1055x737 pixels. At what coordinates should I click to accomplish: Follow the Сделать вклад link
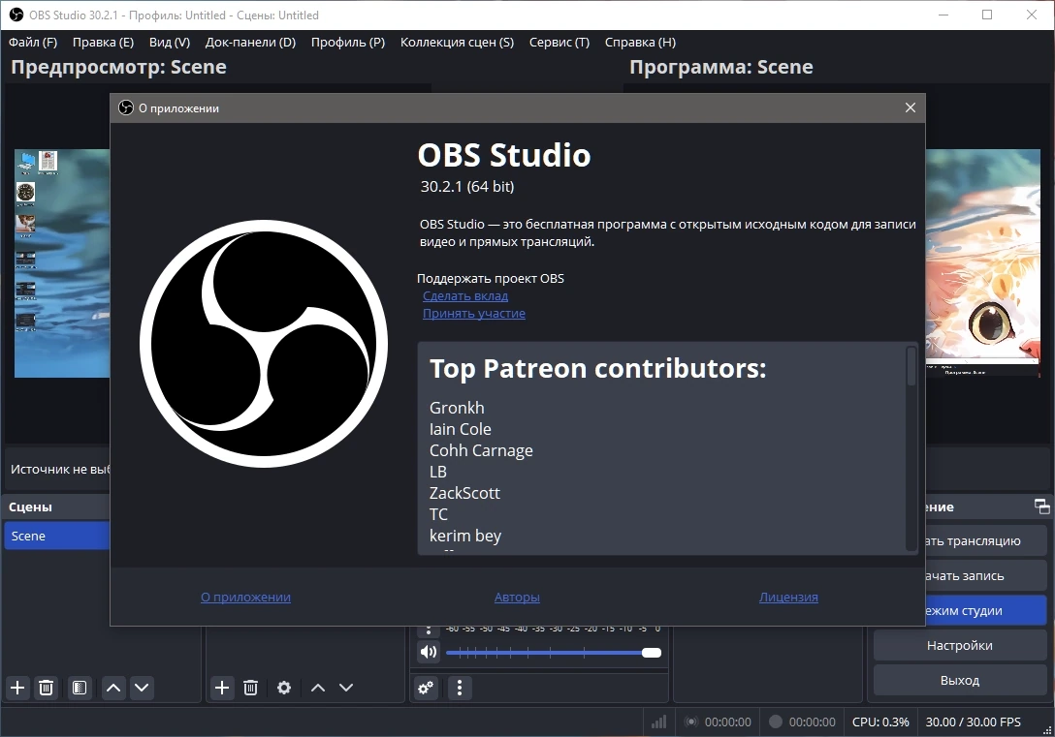coord(464,295)
